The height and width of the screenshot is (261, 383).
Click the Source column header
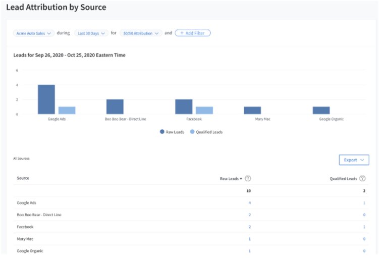pyautogui.click(x=23, y=178)
